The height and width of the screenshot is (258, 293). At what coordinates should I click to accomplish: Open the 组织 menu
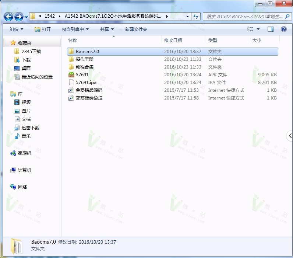[x=16, y=29]
